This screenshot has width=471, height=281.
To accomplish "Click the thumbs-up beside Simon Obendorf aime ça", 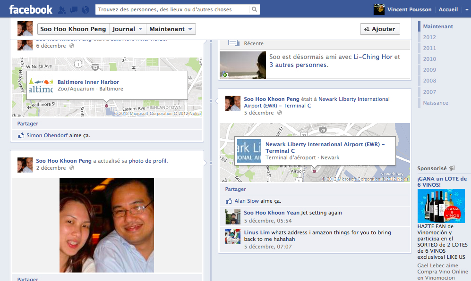I will (20, 135).
